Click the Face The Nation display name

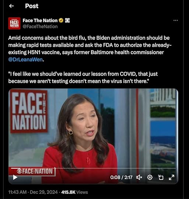tap(40, 20)
